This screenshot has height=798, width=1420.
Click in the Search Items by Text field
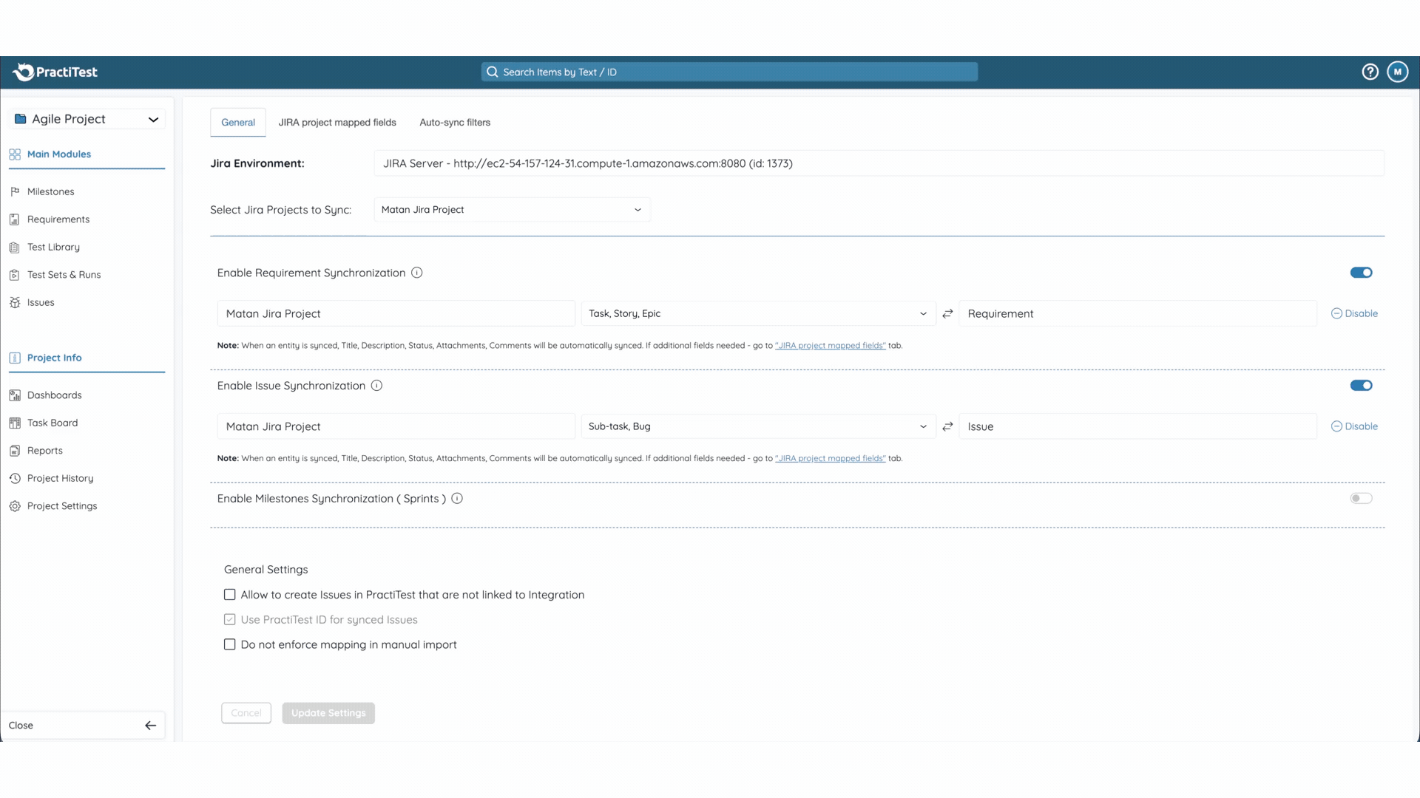click(x=729, y=72)
